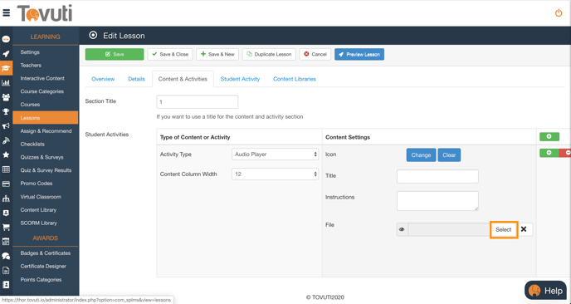The width and height of the screenshot is (571, 304).
Task: Open Badges & Certificates menu item
Action: point(46,253)
